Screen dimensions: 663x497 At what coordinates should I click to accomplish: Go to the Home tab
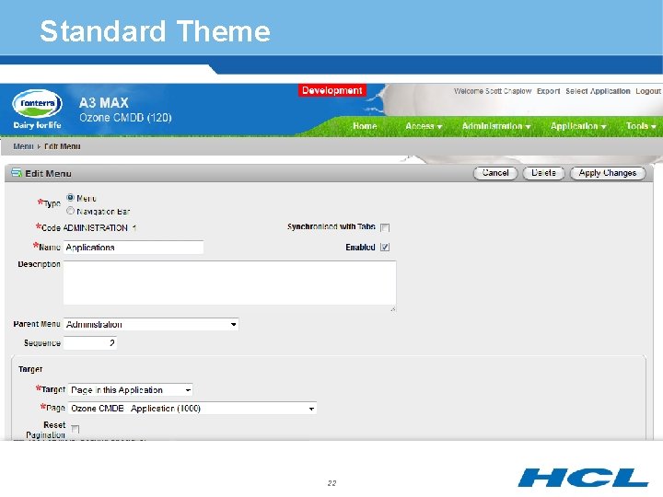point(365,126)
